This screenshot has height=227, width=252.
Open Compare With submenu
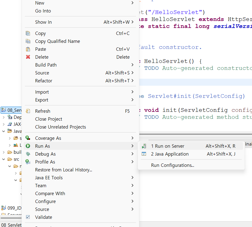tap(80, 194)
